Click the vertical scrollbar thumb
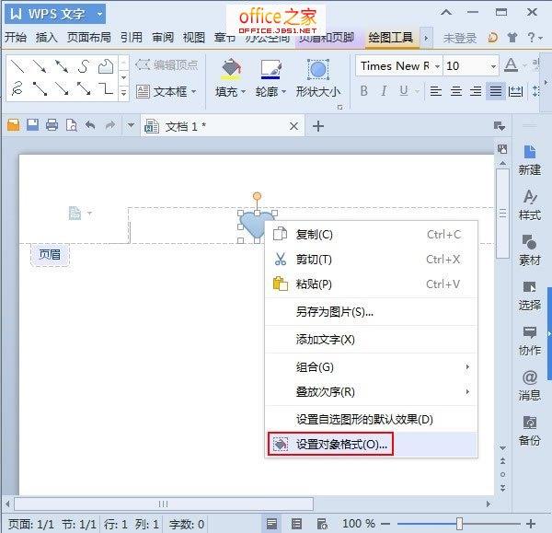Screen dimensions: 552x533 [502, 214]
